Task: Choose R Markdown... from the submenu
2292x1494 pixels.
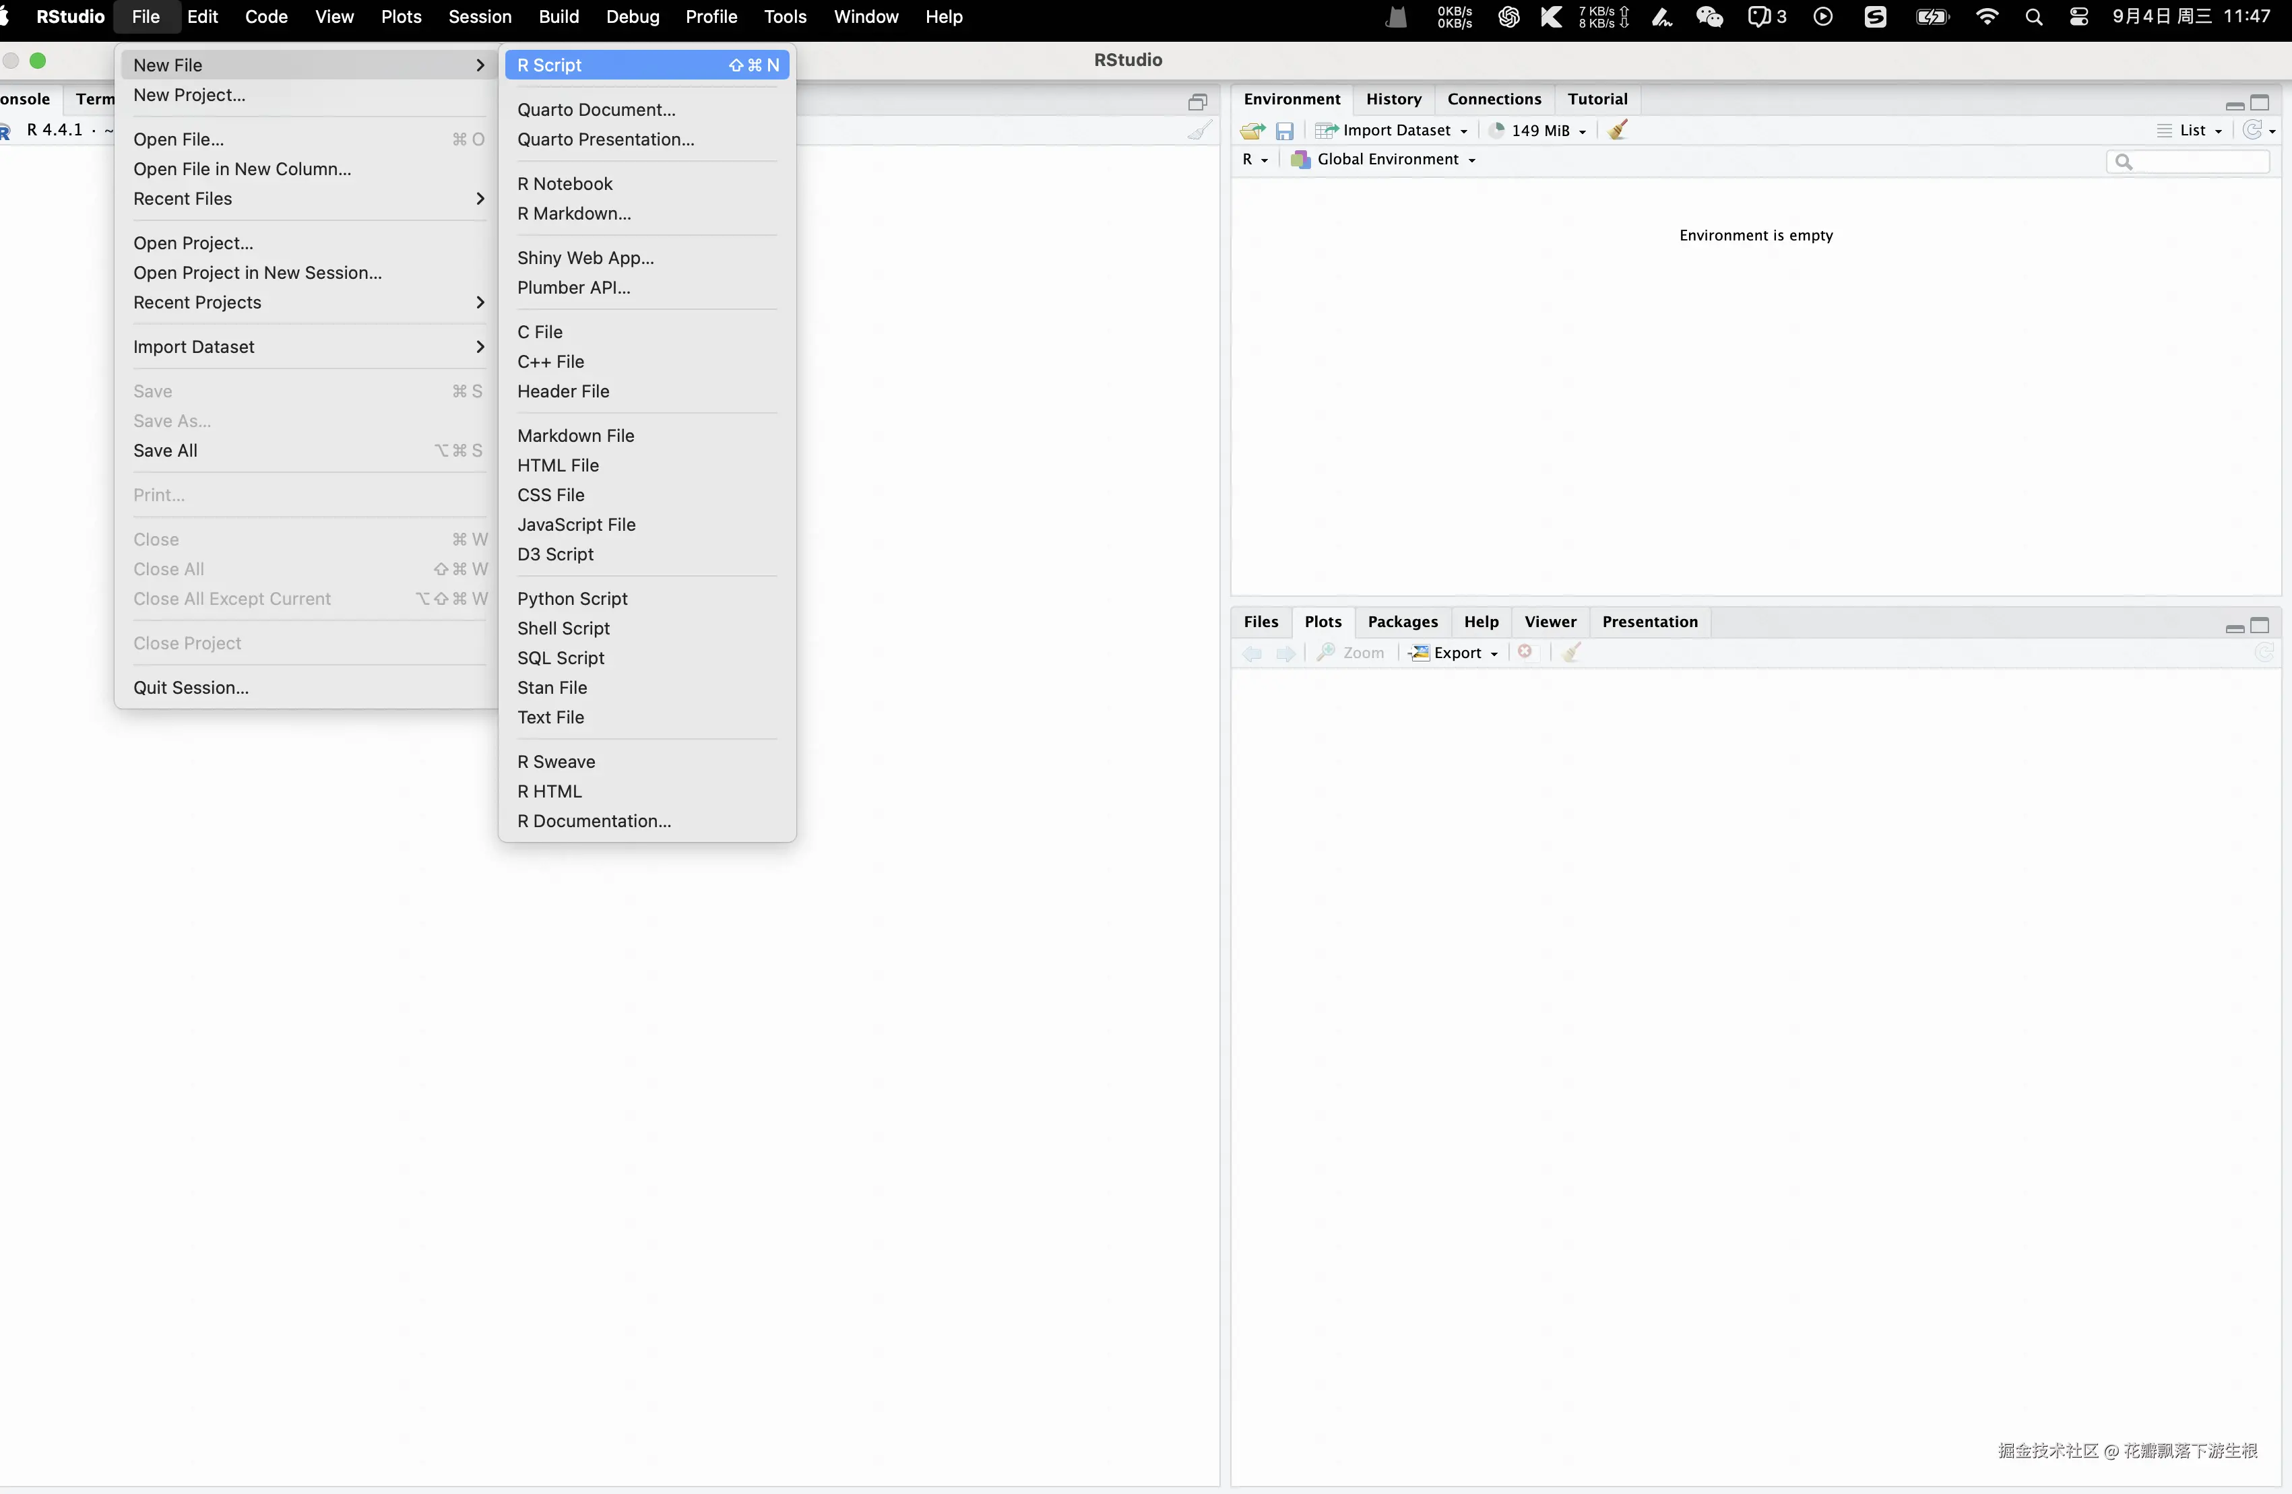Action: click(x=574, y=214)
